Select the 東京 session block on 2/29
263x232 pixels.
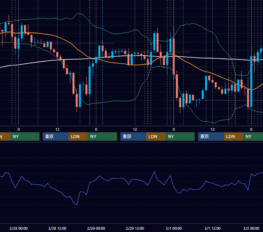133,136
